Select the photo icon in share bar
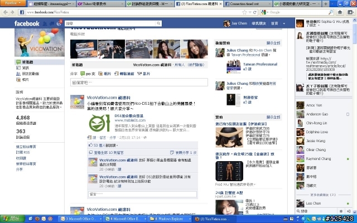Viewport: 357px width, 223px height. click(100, 74)
